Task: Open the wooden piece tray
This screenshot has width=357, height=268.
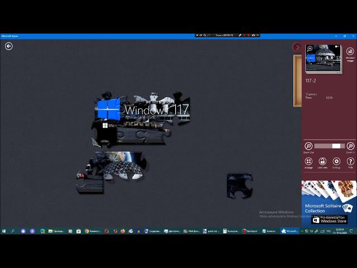Action: coord(297,80)
